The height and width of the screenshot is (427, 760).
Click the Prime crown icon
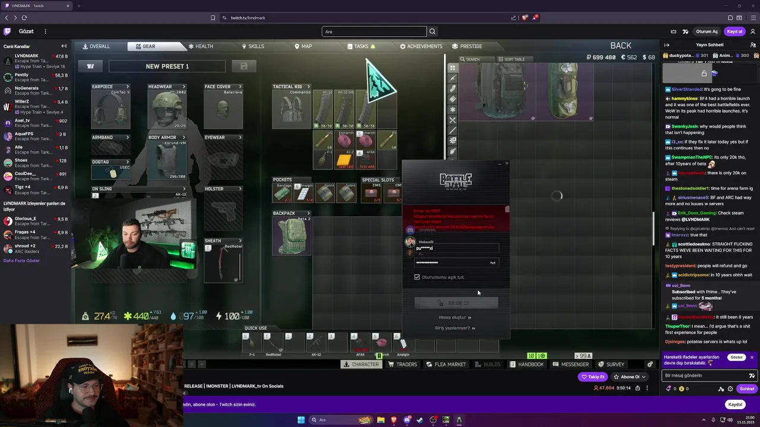click(x=673, y=31)
